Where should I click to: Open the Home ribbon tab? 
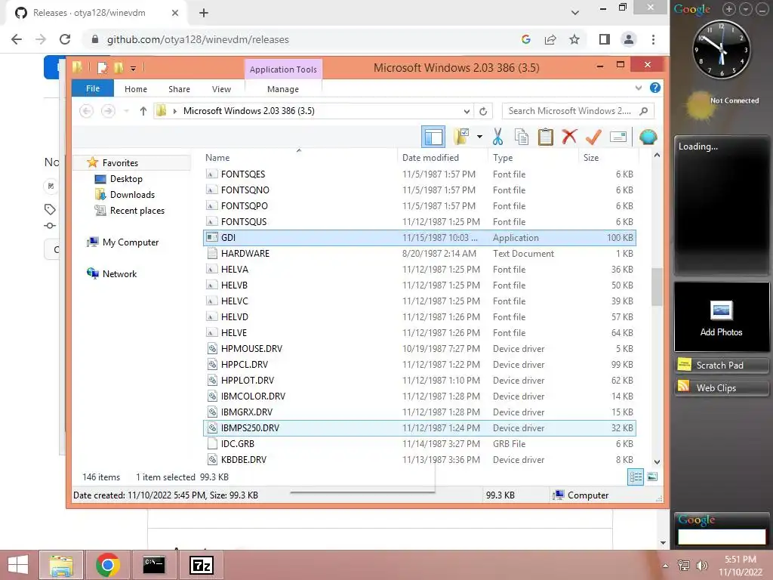click(136, 89)
